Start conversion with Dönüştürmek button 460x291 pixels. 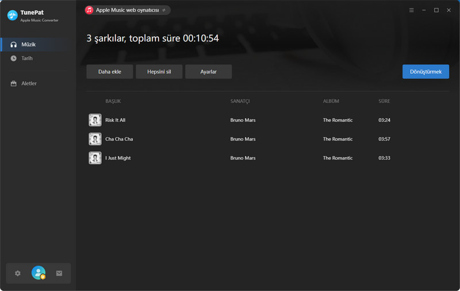pos(425,72)
